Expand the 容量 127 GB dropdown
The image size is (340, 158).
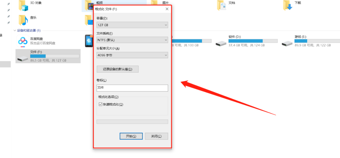point(132,25)
